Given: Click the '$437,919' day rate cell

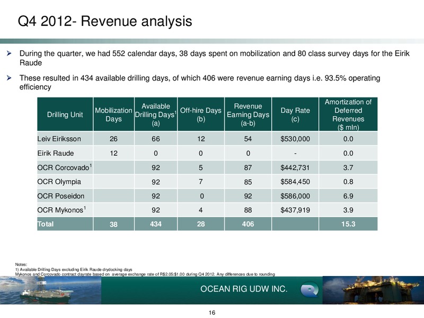Looking at the screenshot, I should [x=295, y=210].
